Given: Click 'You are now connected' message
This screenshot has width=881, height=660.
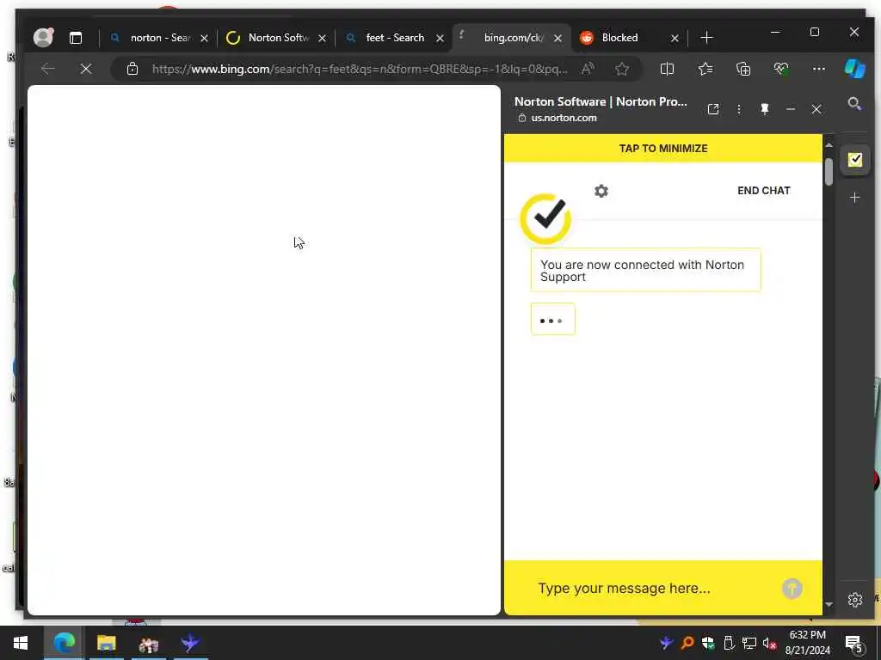Looking at the screenshot, I should (x=645, y=270).
